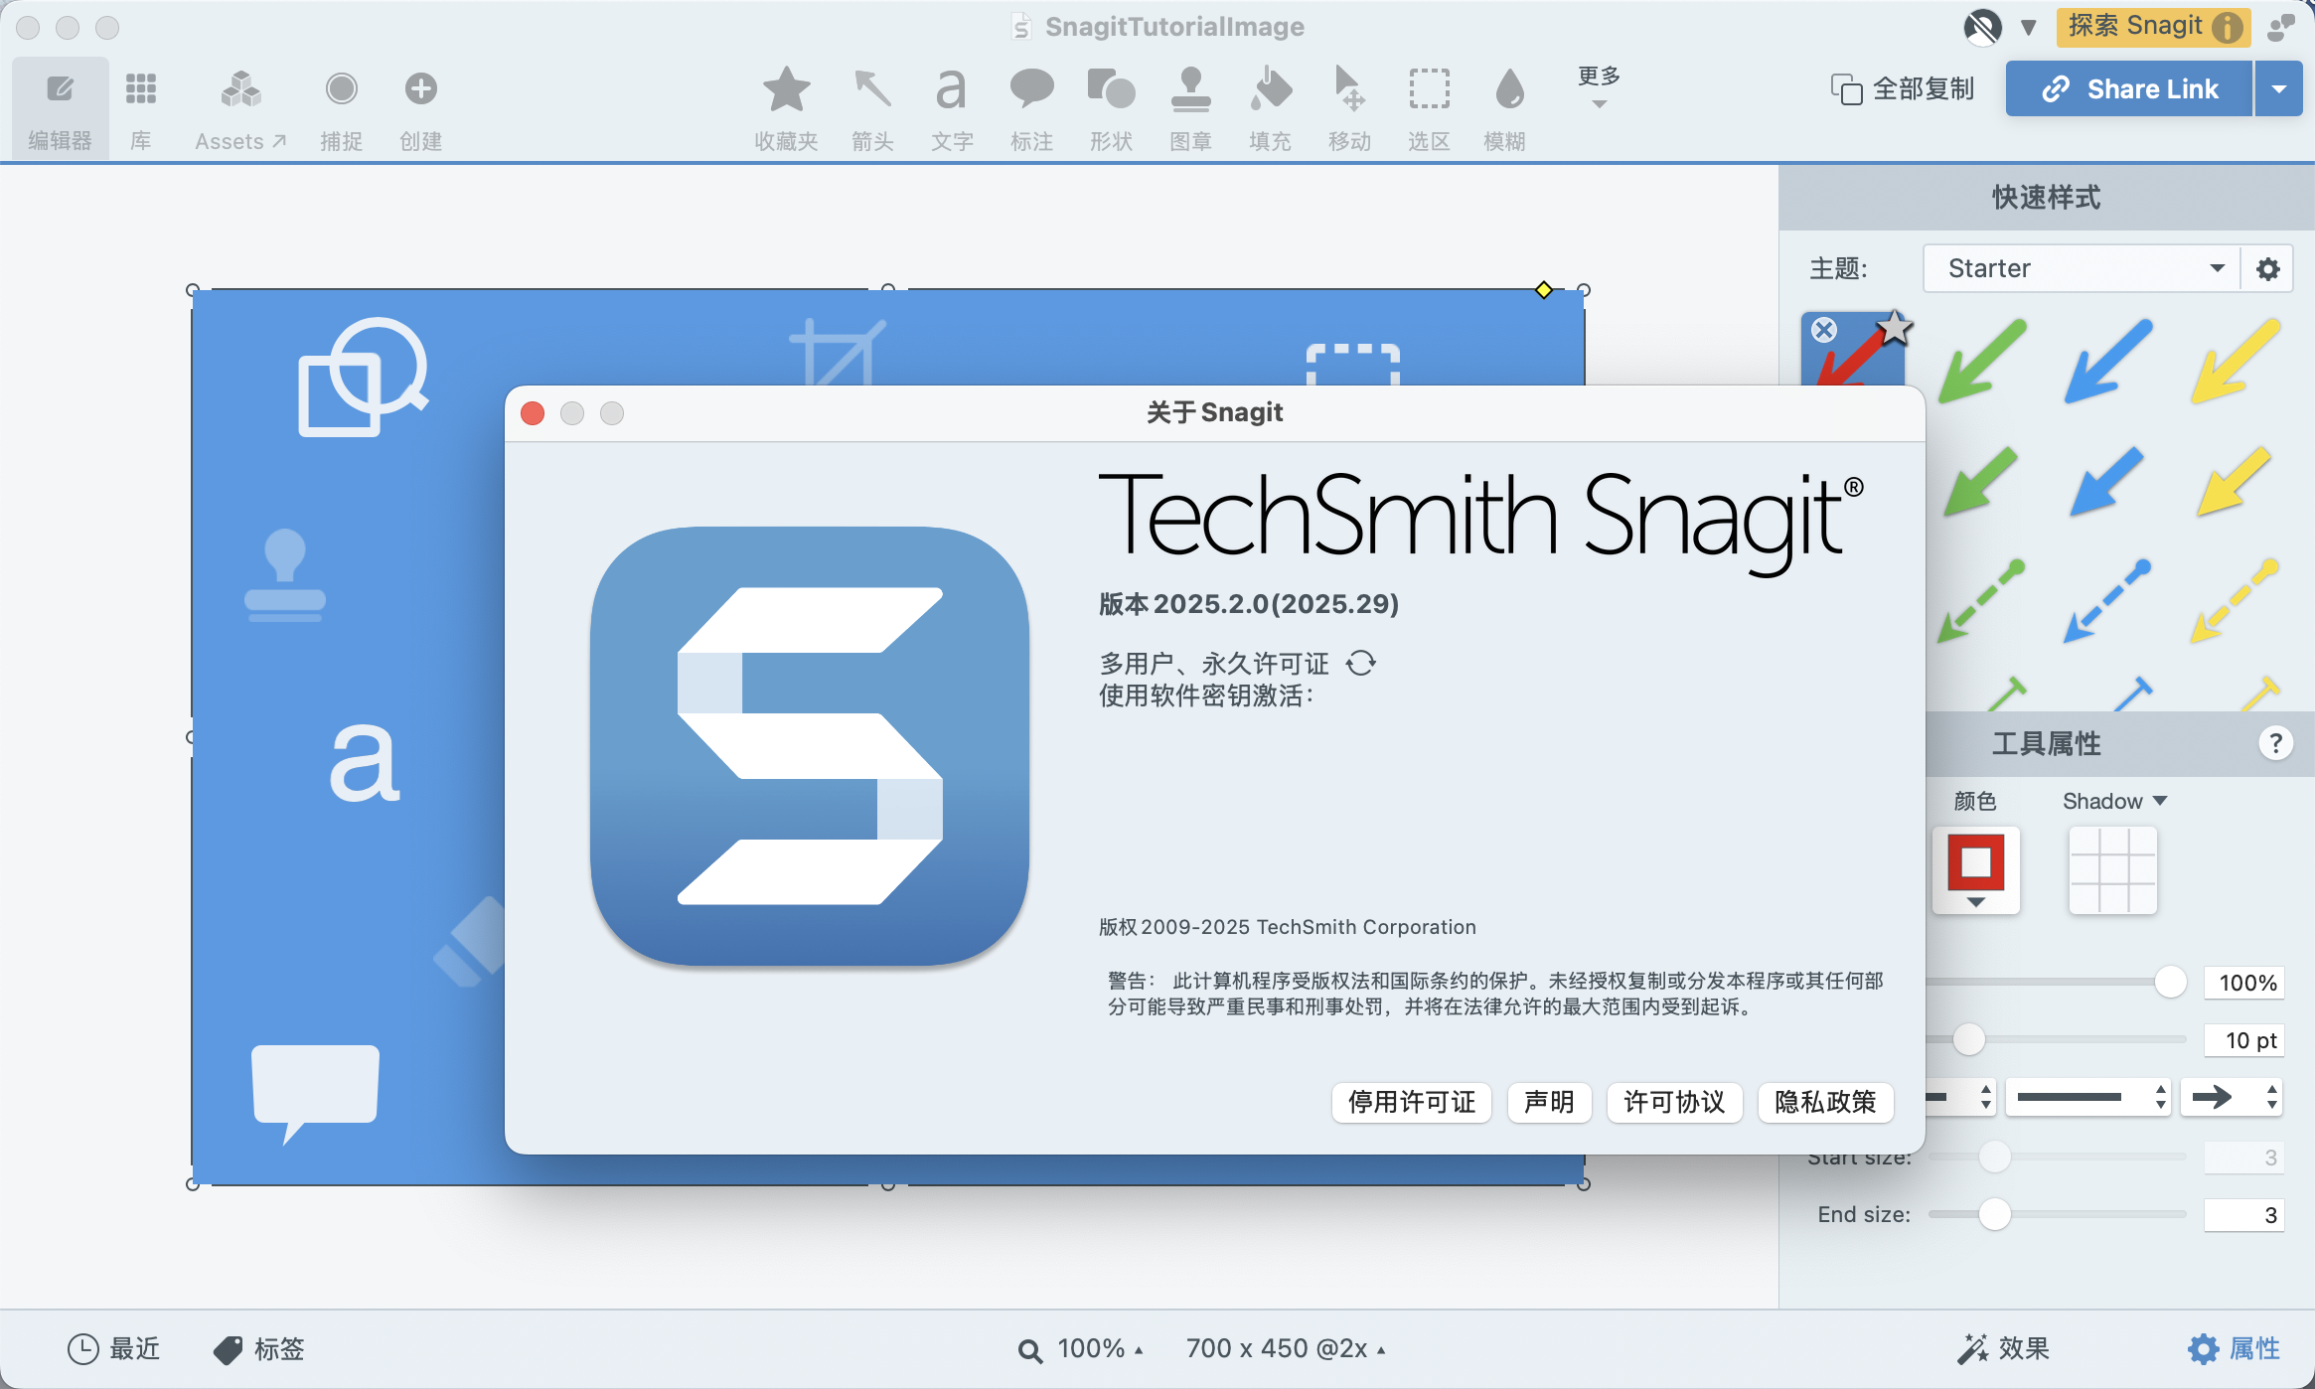This screenshot has width=2315, height=1389.
Task: Choose the blue arrow quick style in top row
Action: [2107, 361]
